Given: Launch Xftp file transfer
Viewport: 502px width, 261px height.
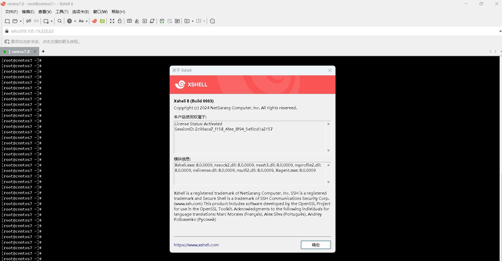Looking at the screenshot, I should [x=102, y=21].
